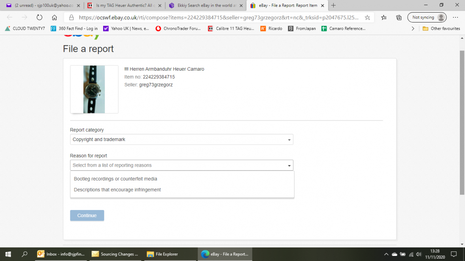
Task: Click the OneDrive cloud tray icon
Action: (x=395, y=254)
